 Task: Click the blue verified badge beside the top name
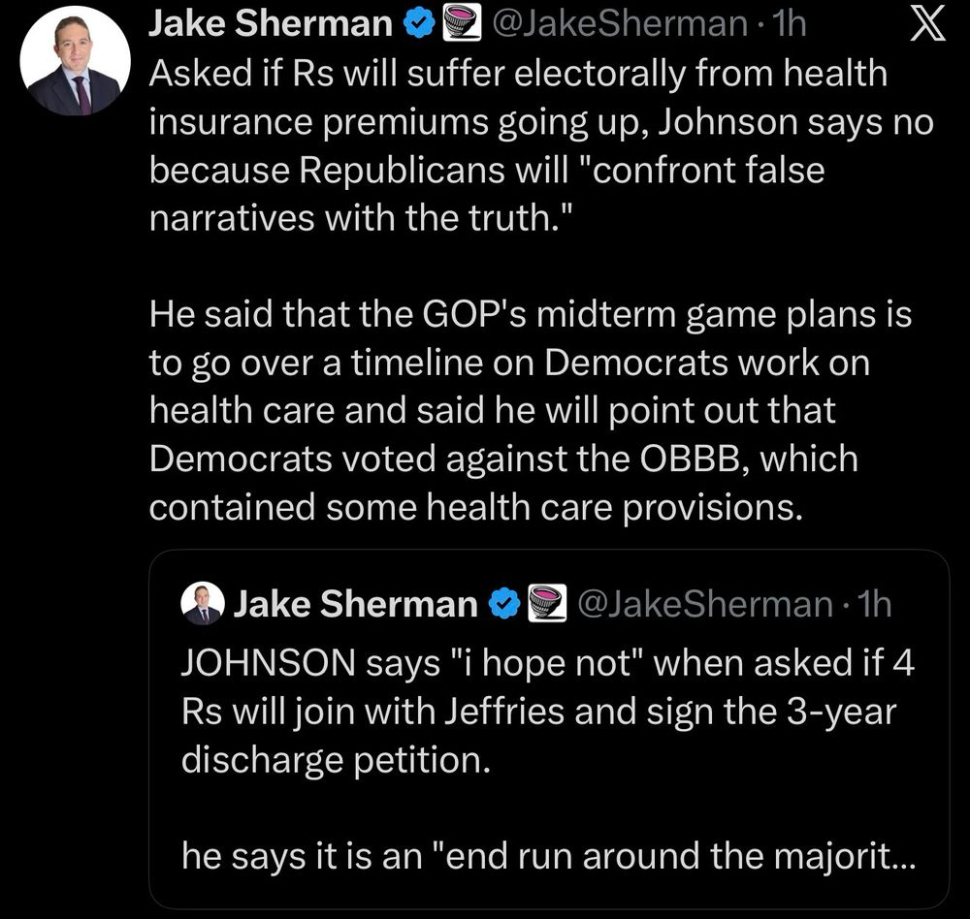[x=418, y=25]
